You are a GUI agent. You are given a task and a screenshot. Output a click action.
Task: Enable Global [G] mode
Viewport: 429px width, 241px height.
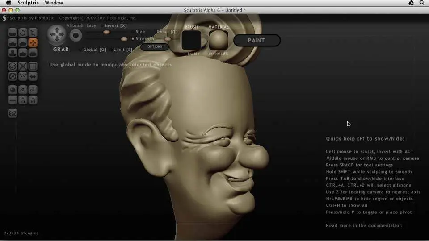point(93,50)
